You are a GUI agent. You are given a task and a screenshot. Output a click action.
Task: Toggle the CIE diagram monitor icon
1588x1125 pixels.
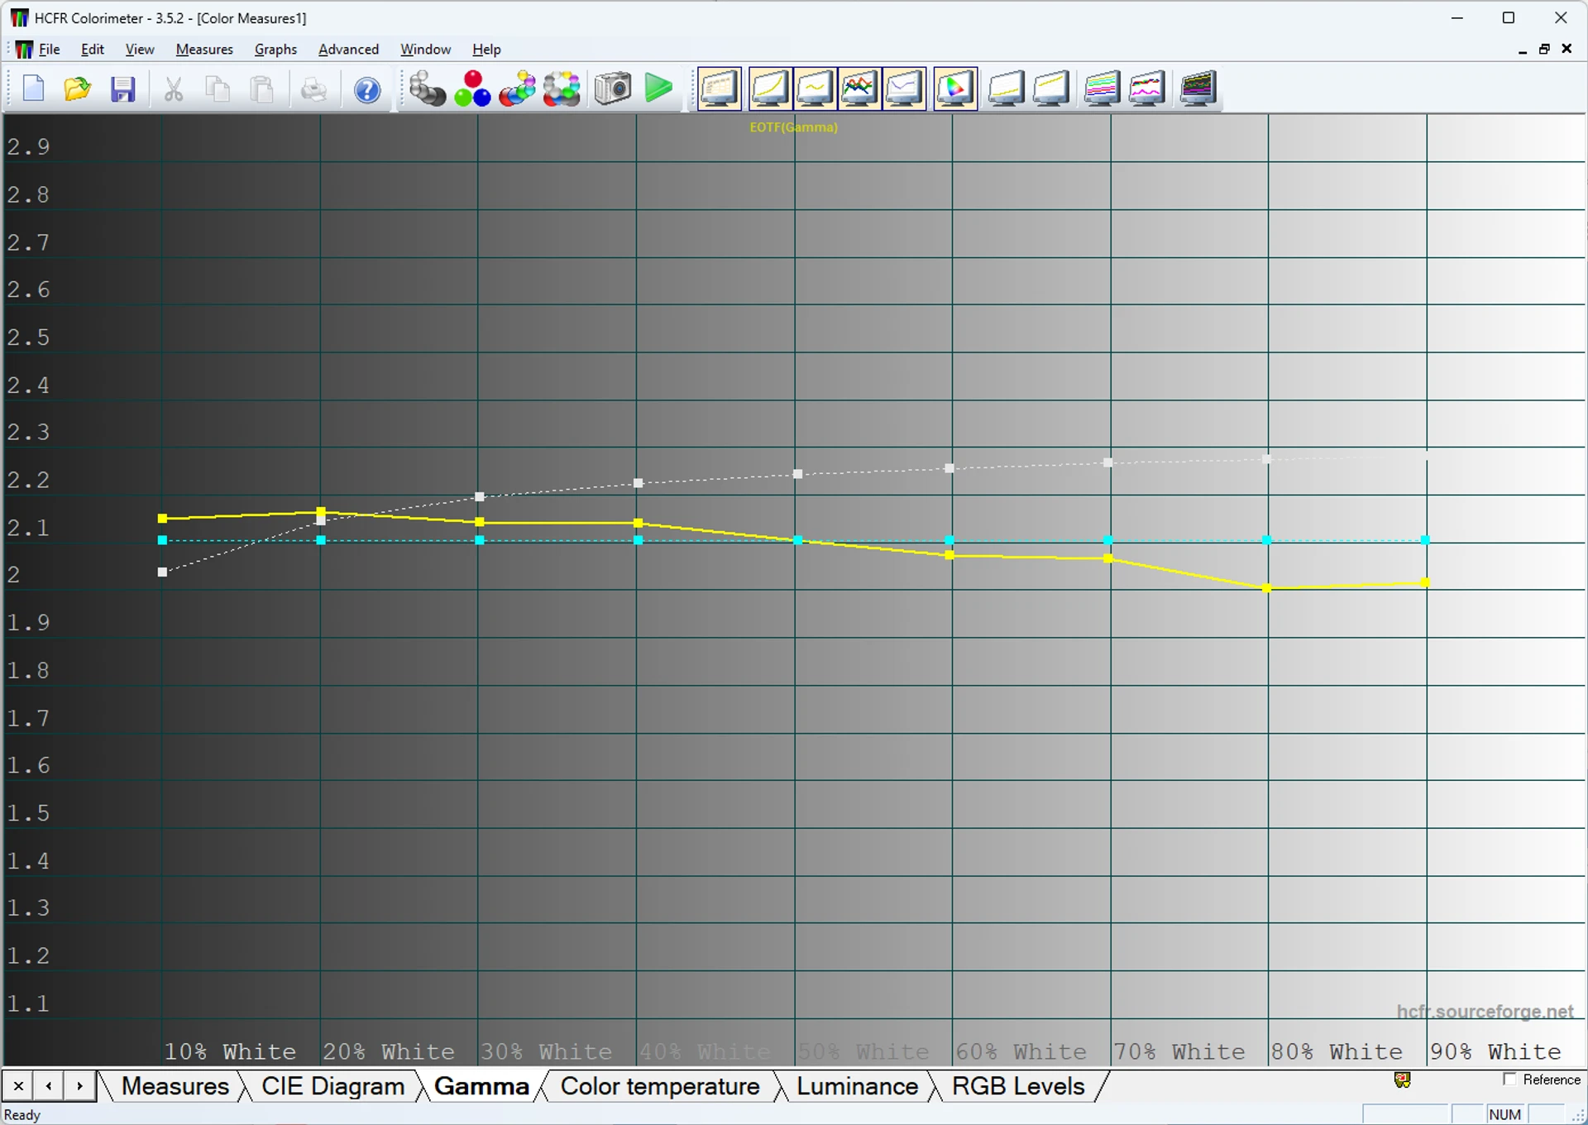tap(955, 89)
